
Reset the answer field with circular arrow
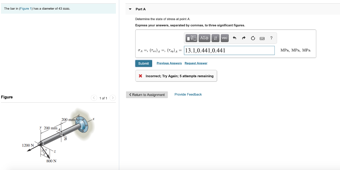[253, 38]
